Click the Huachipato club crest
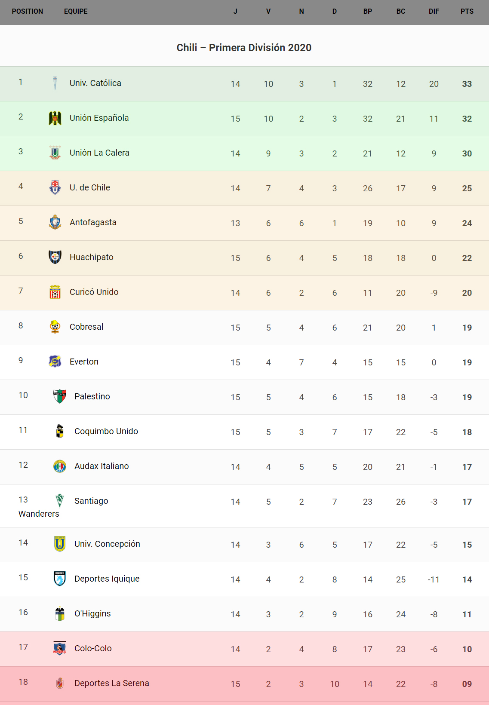The width and height of the screenshot is (489, 705). pyautogui.click(x=55, y=257)
